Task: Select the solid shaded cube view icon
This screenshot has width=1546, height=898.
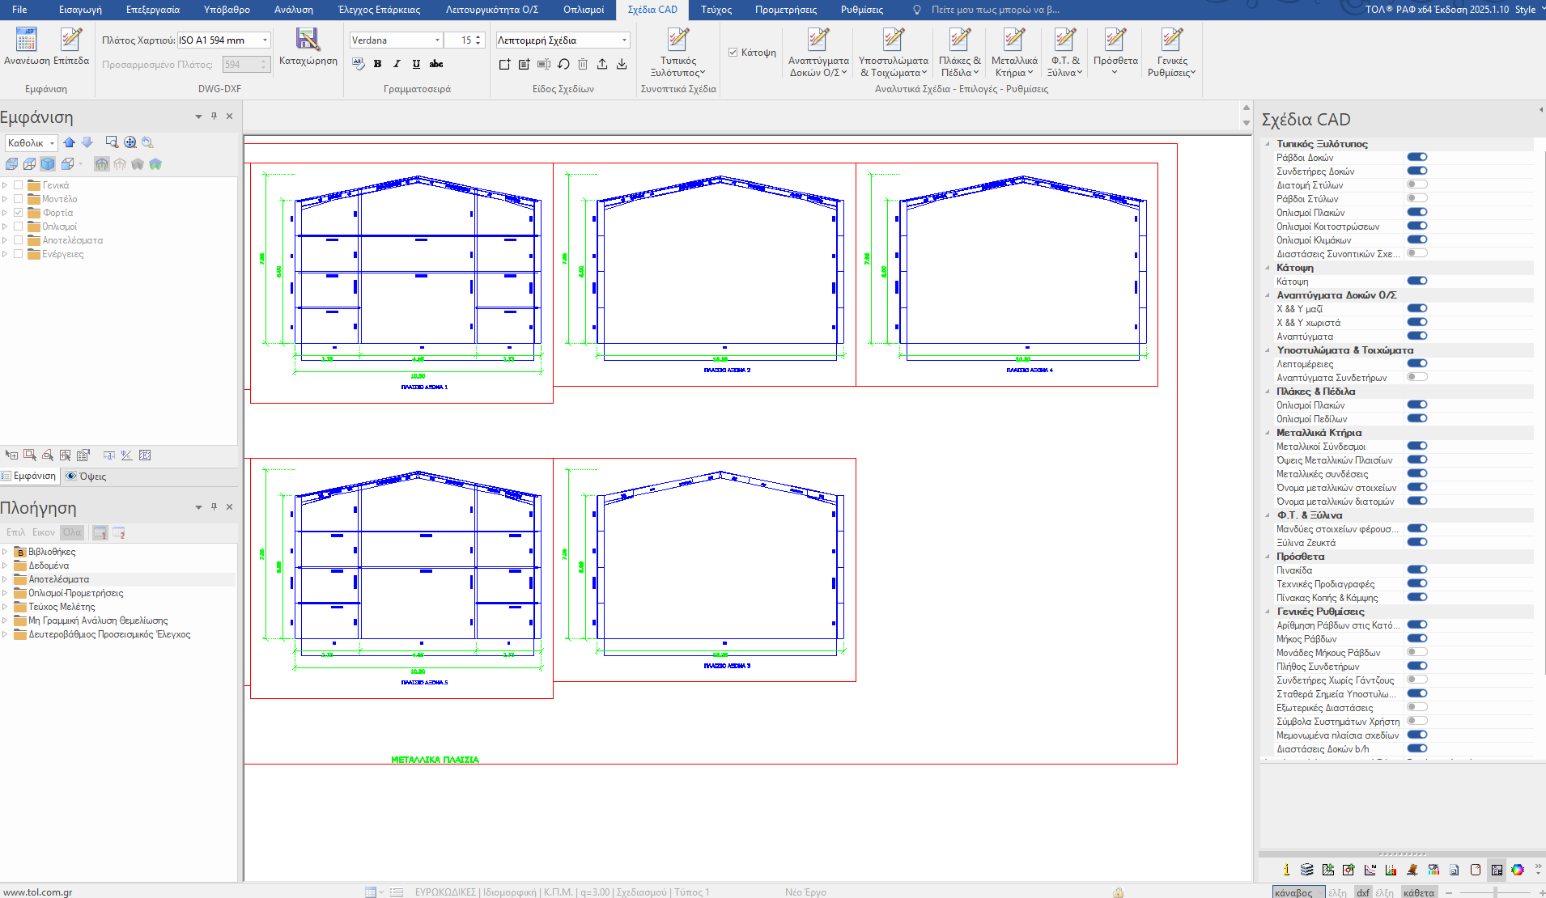Action: coord(49,164)
